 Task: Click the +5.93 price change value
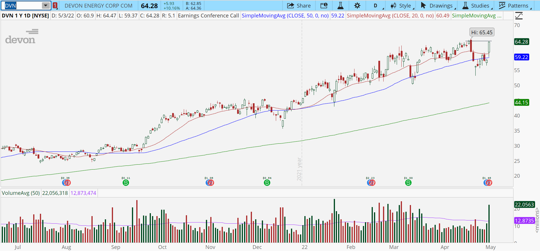(x=169, y=3)
